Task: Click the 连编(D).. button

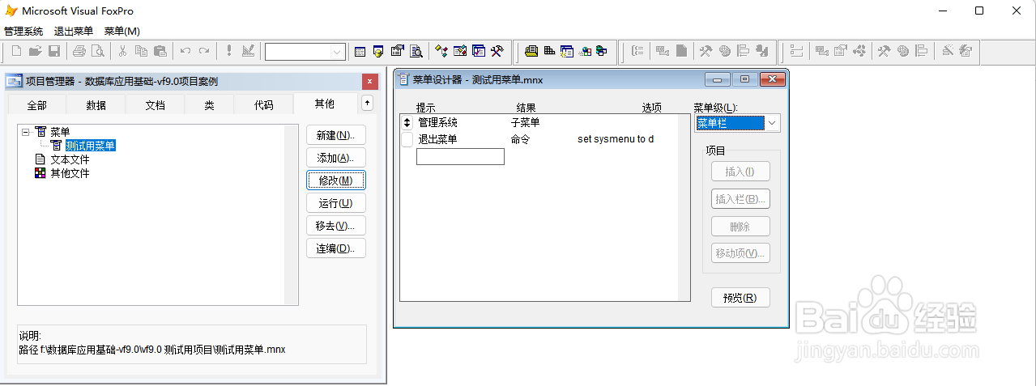Action: click(336, 248)
